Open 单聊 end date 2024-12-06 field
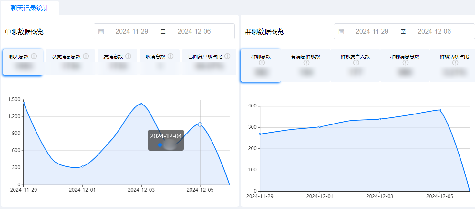The image size is (475, 209). tap(194, 31)
